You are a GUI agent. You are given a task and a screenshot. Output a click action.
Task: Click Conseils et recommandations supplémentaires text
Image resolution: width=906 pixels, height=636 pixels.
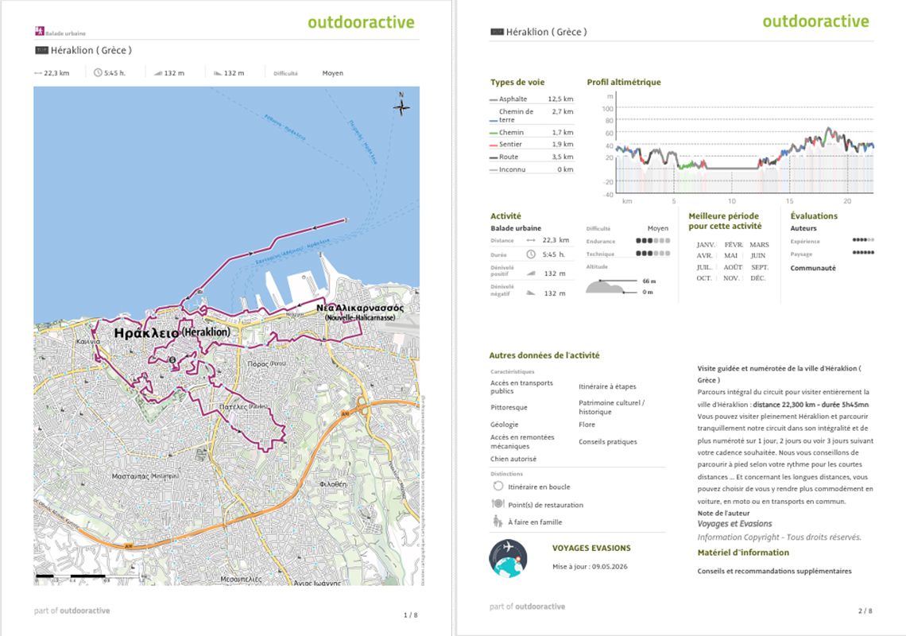coord(774,572)
